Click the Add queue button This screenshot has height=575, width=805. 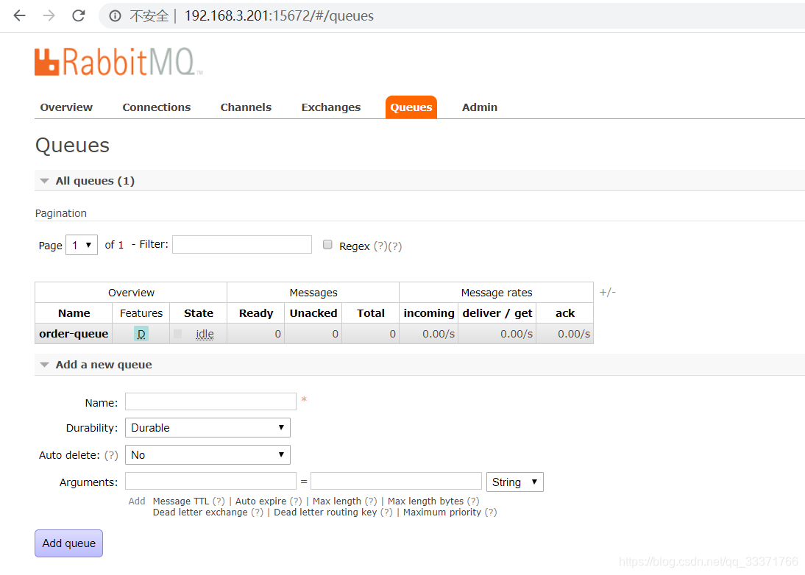(68, 543)
